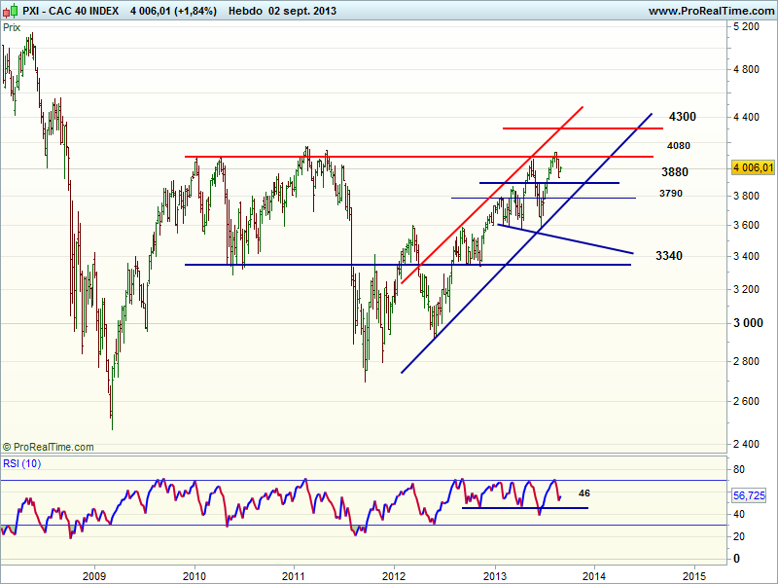This screenshot has width=778, height=584.
Task: Select the 3880 level annotation
Action: 674,172
